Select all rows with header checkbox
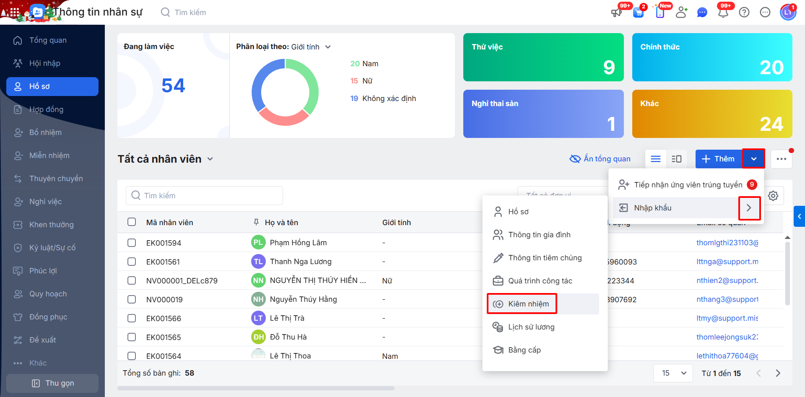The height and width of the screenshot is (397, 805). click(x=132, y=222)
